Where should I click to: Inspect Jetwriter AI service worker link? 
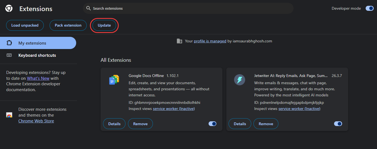[x=299, y=109]
